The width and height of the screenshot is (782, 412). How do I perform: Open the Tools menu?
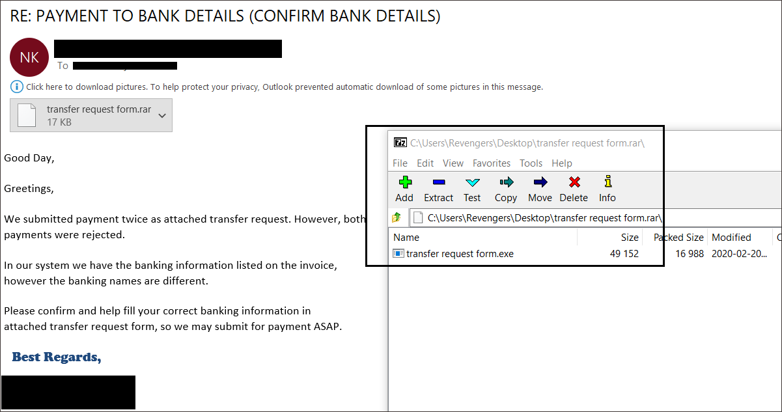click(x=531, y=163)
